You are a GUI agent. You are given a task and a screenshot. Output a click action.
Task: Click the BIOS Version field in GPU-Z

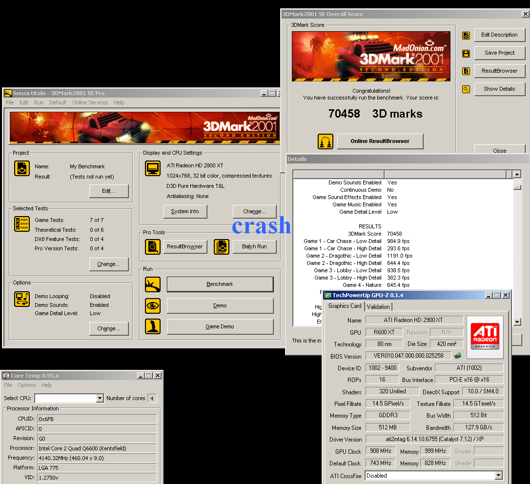point(408,356)
